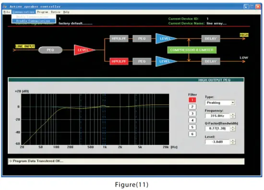Select filter 1 button

click(x=192, y=100)
